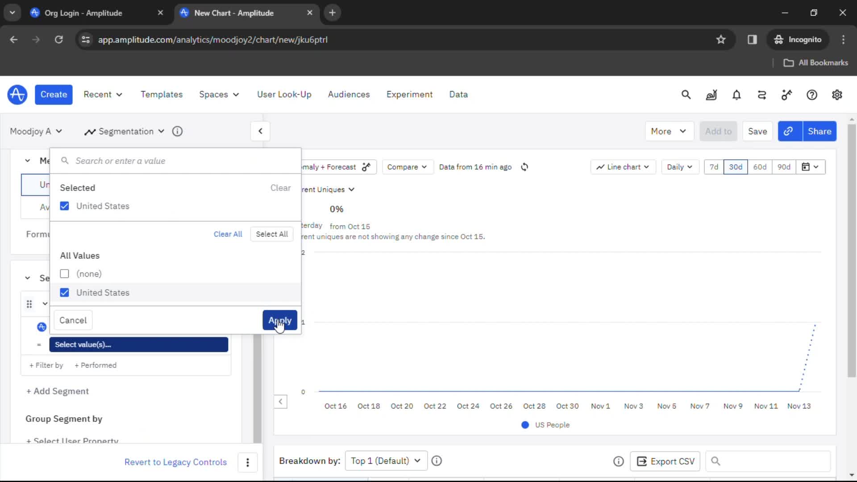Click the Export CSV icon
This screenshot has width=857, height=482.
[641, 461]
